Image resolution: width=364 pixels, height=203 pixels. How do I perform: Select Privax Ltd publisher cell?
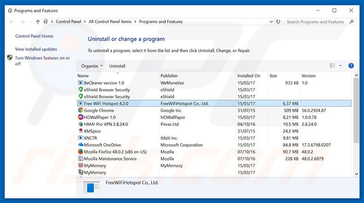(x=170, y=124)
